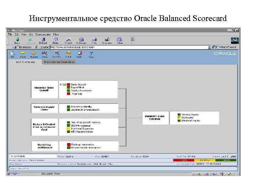The image size is (256, 192).
Task: Click What's Related button
Action: coord(224,47)
